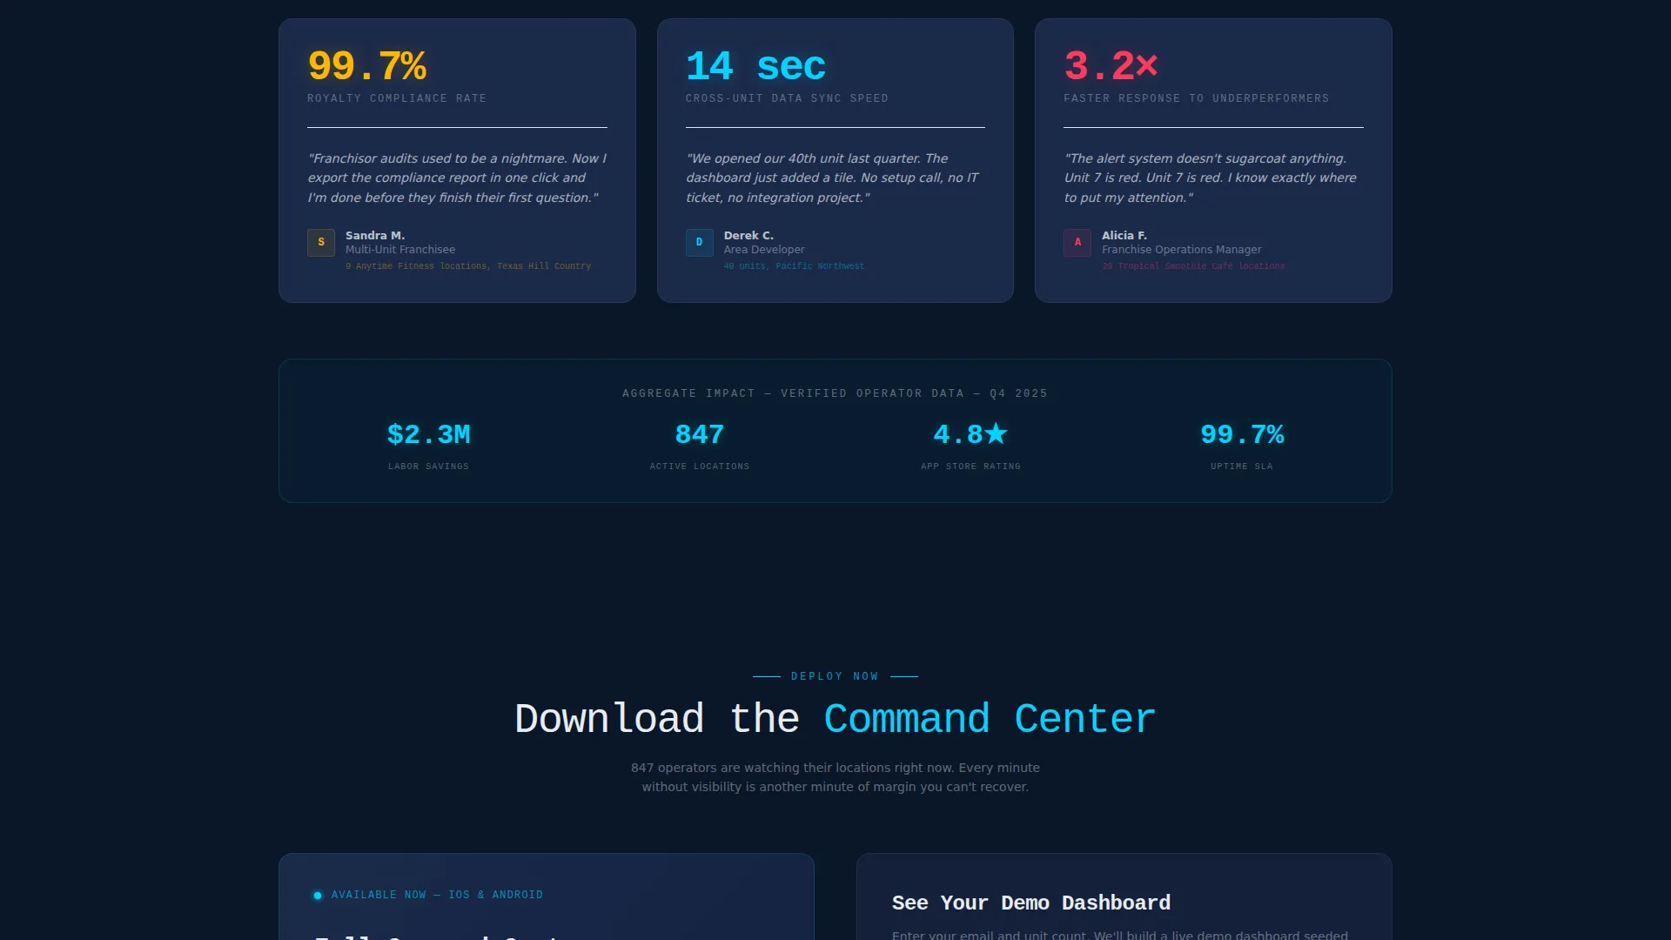Image resolution: width=1671 pixels, height=940 pixels.
Task: Click Sandra M. avatar badge
Action: click(321, 243)
